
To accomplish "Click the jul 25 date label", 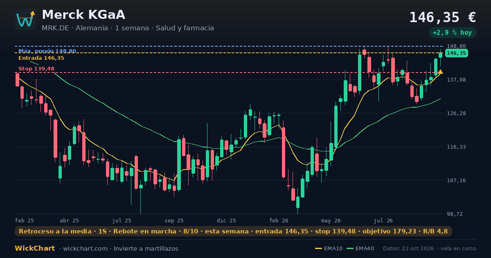I will point(122,220).
